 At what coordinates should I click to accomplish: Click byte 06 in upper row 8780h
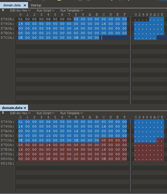48,19
